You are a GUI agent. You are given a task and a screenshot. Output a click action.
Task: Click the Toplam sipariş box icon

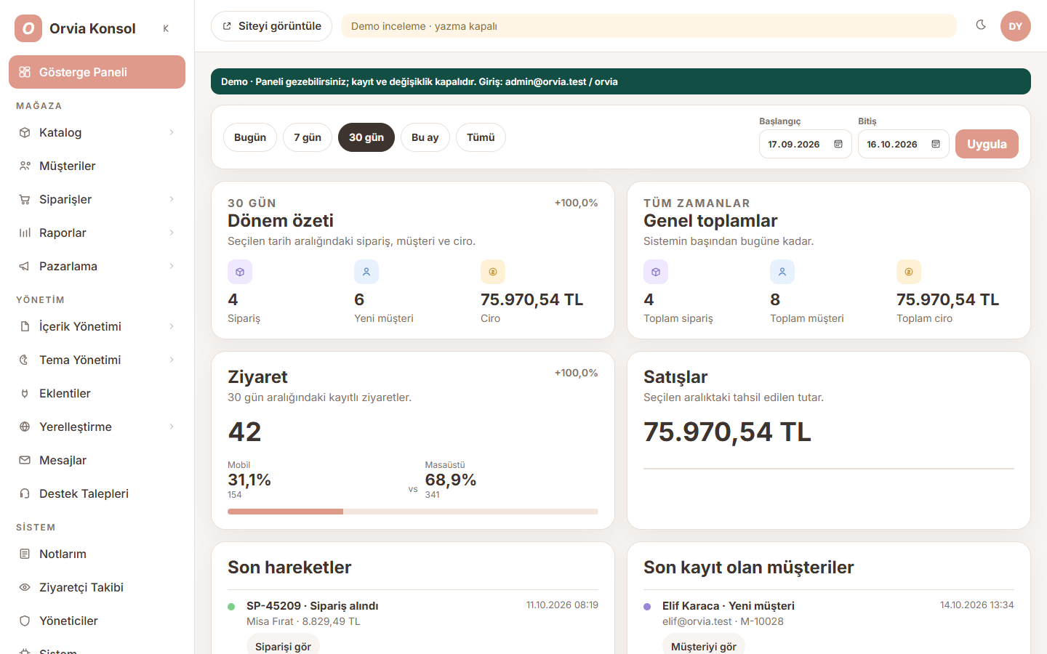[x=656, y=272]
